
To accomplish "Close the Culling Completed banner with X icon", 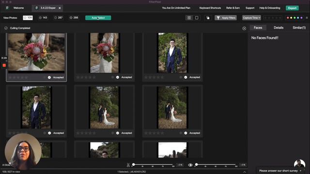I will tap(244, 29).
